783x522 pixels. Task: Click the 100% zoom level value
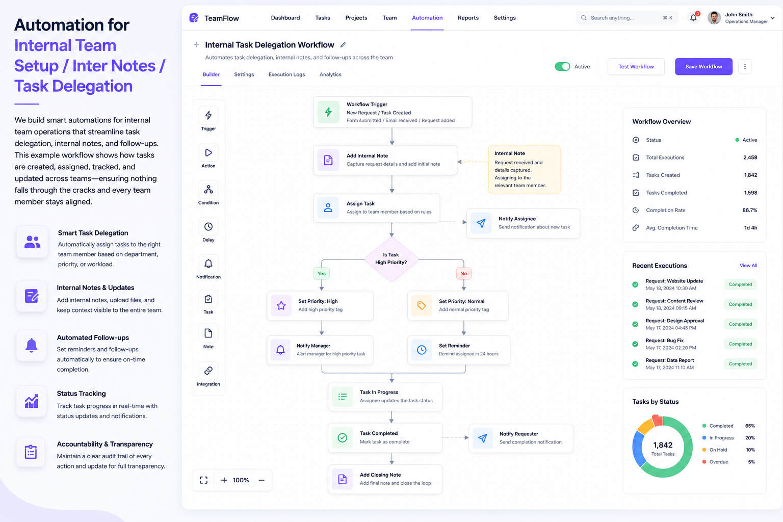click(x=241, y=480)
